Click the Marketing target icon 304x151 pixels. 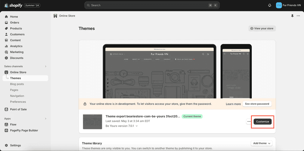pos(7,52)
